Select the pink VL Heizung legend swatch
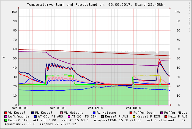The width and height of the screenshot is (192, 129). (x=62, y=113)
